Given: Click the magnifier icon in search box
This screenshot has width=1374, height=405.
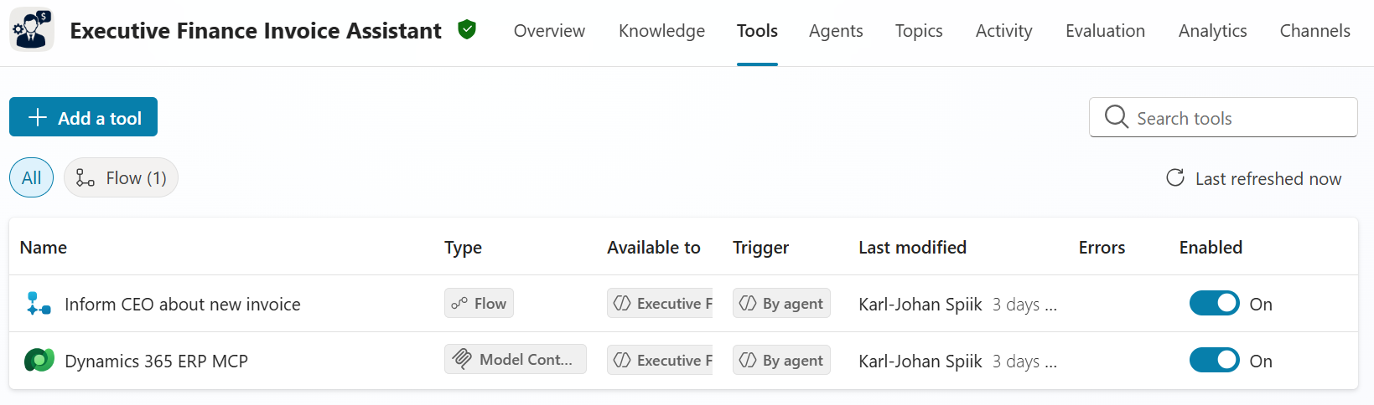Looking at the screenshot, I should tap(1116, 117).
